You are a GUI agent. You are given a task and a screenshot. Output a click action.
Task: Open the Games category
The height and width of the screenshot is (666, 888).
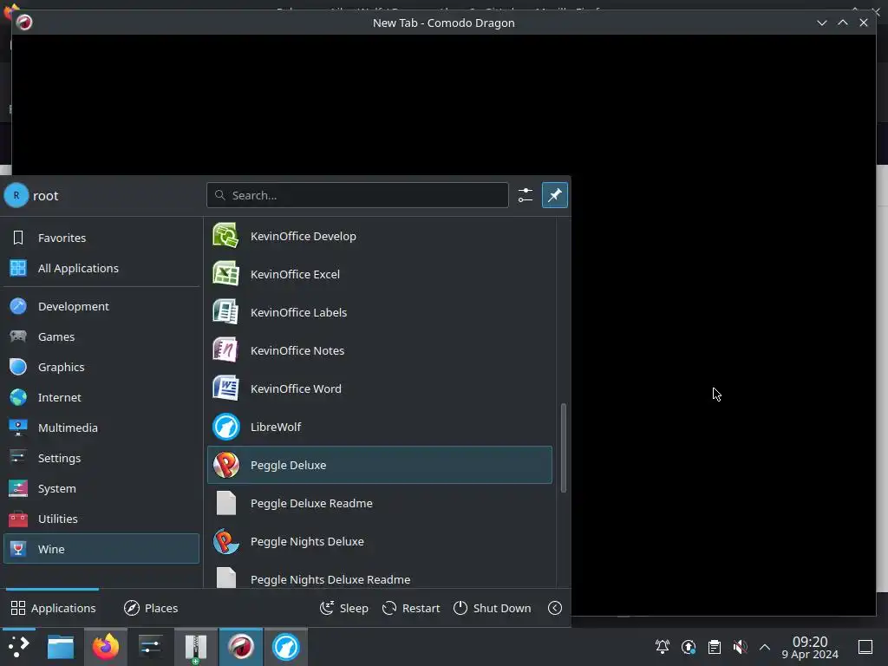(x=101, y=337)
